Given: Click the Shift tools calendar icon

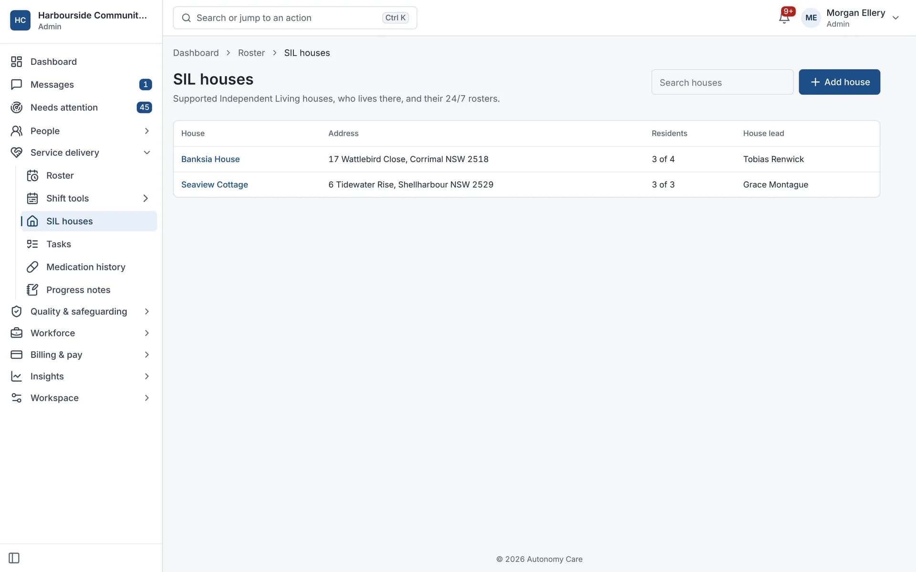Looking at the screenshot, I should point(32,198).
